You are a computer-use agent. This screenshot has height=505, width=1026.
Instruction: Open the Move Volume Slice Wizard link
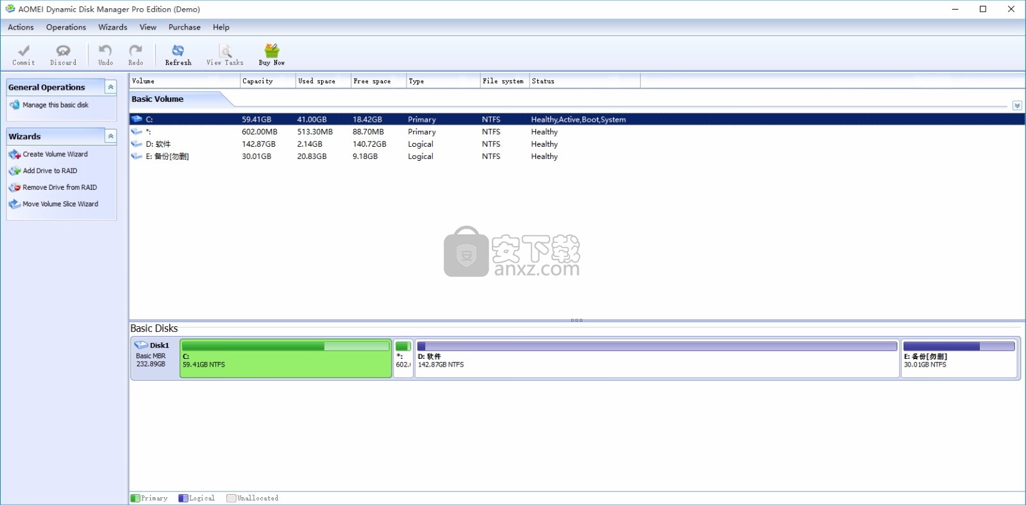pos(60,204)
